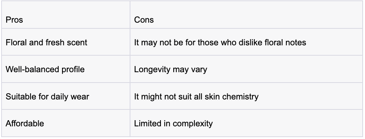365x139 pixels.
Task: Click the 'Affordable' cell
Action: tap(66, 123)
